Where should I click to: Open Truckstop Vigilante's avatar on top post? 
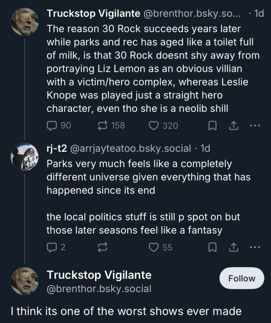click(25, 22)
